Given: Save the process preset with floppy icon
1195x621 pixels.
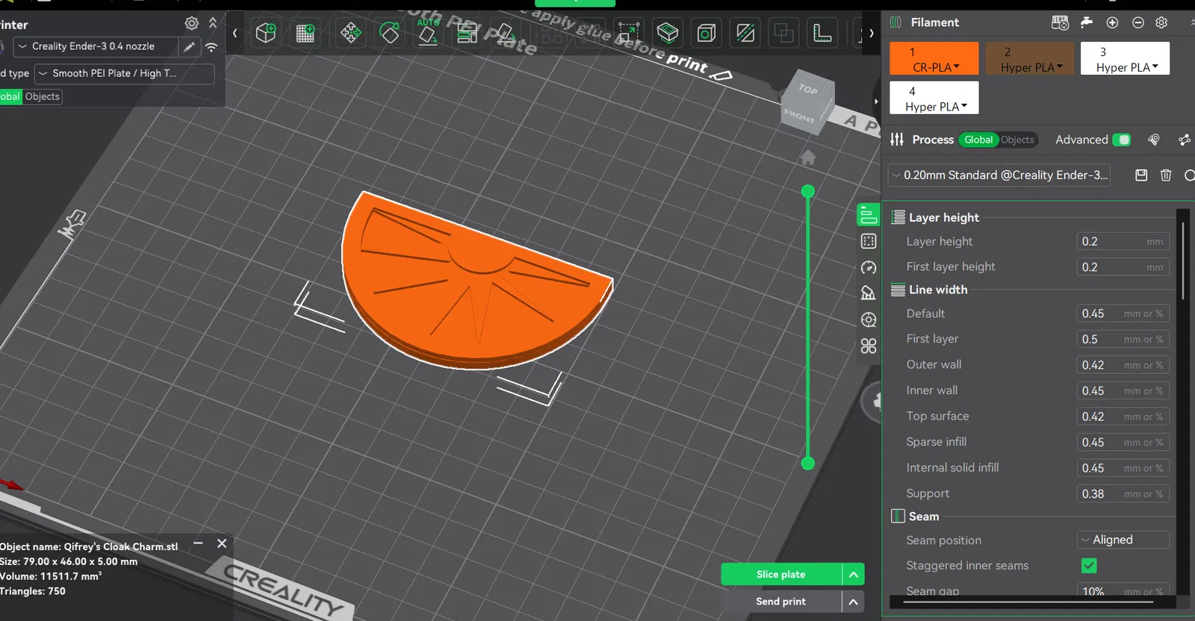Looking at the screenshot, I should (x=1141, y=175).
